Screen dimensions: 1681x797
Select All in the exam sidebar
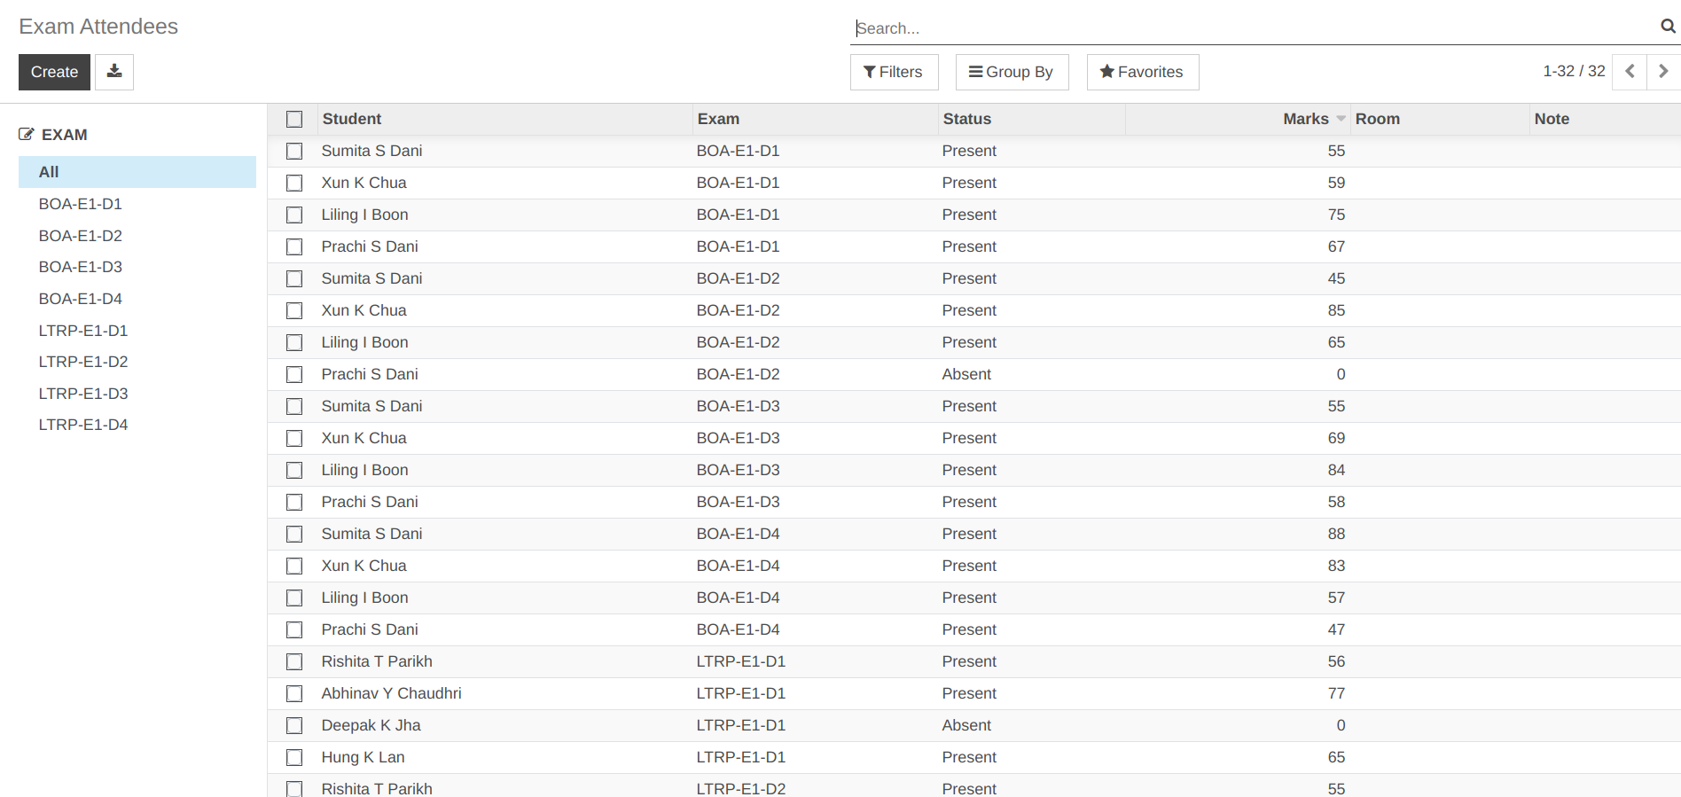pos(137,172)
